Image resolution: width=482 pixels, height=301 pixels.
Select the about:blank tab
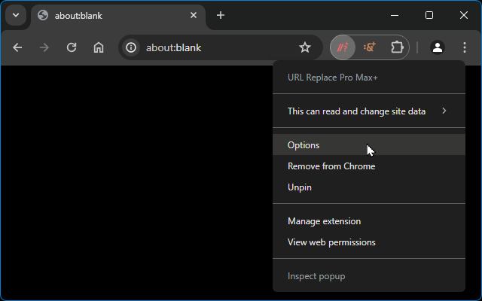(118, 16)
